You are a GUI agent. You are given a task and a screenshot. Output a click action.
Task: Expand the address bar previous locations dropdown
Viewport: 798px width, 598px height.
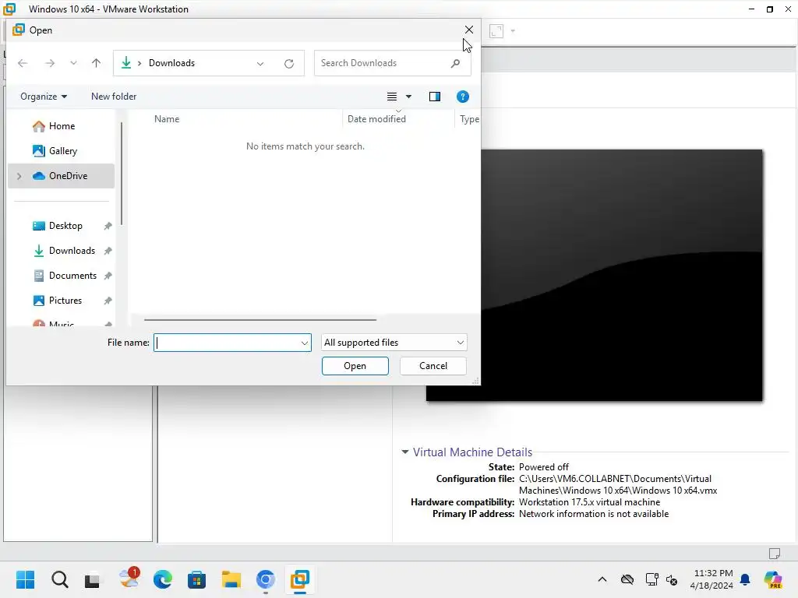click(x=260, y=64)
